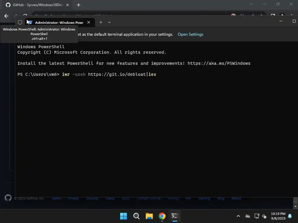298x223 pixels.
Task: Click the OneDrive cloud tray icon
Action: coord(248,216)
